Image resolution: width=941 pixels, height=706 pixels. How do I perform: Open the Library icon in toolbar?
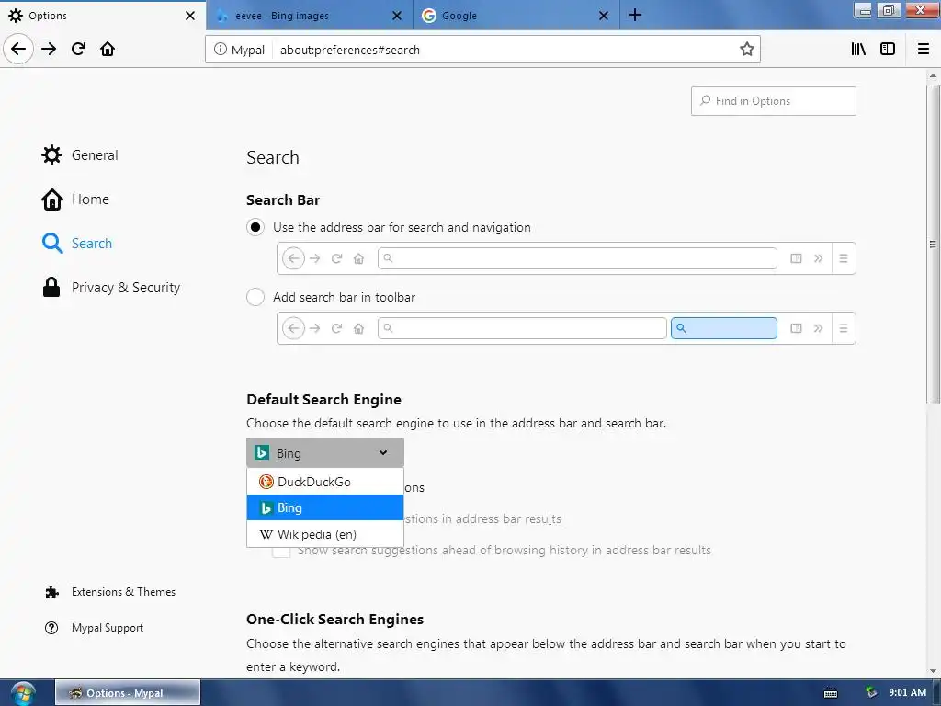[x=858, y=49]
